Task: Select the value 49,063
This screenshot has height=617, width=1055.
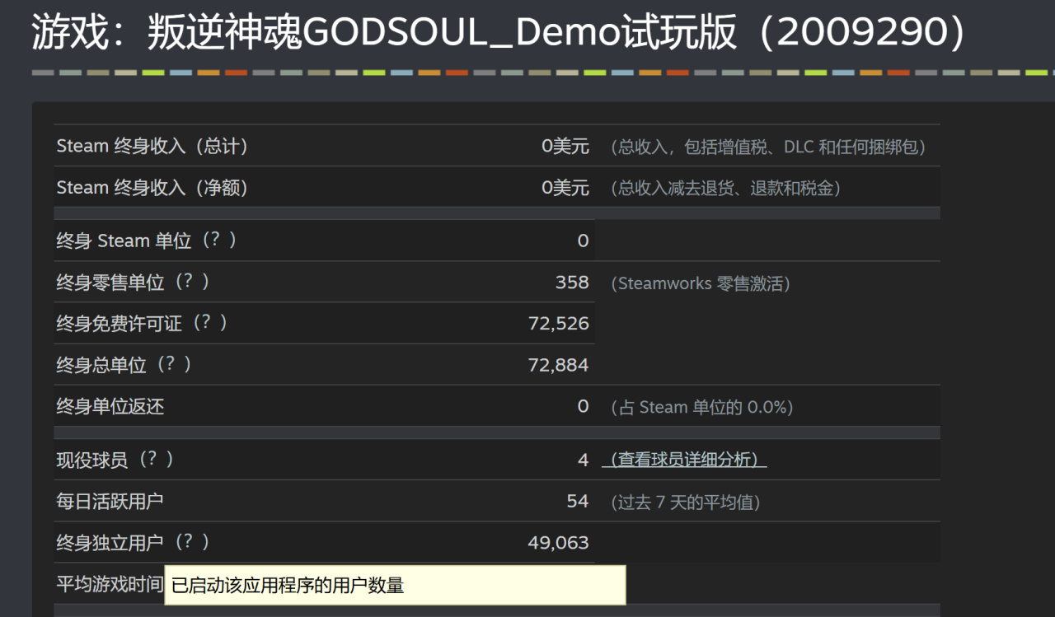Action: (559, 543)
